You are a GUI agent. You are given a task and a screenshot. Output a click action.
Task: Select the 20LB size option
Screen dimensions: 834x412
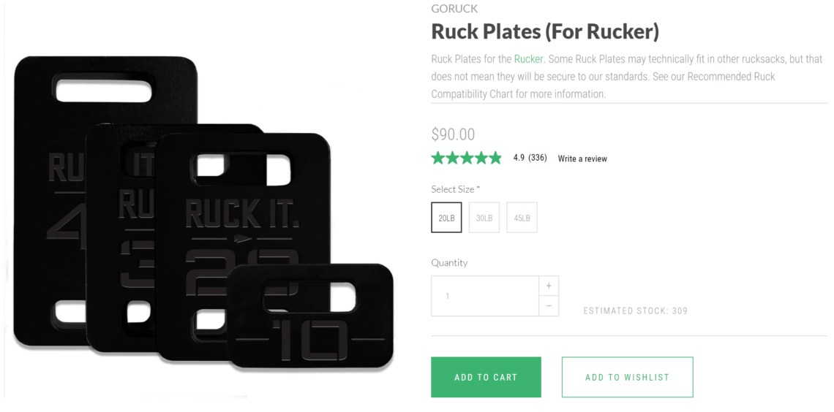coord(446,218)
